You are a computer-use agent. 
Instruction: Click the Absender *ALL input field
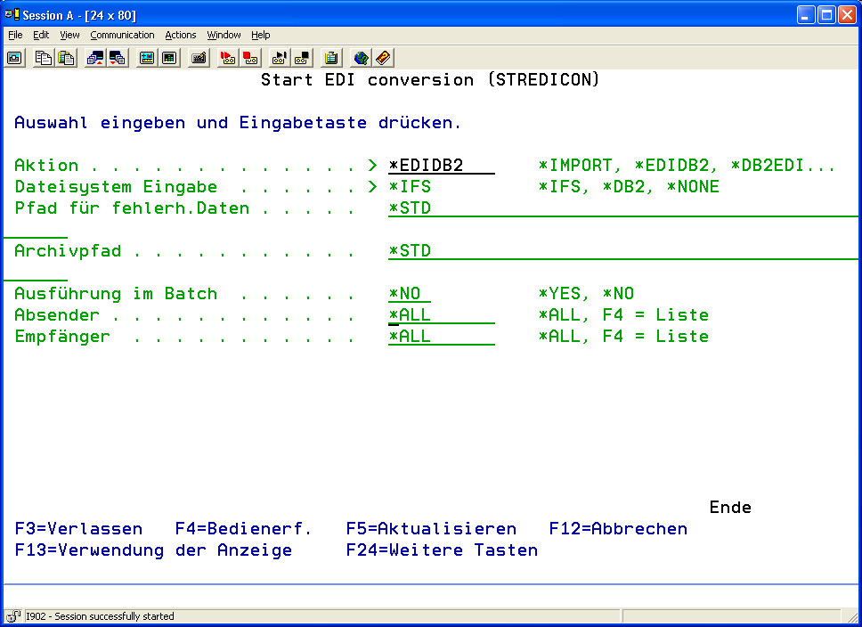click(x=440, y=315)
